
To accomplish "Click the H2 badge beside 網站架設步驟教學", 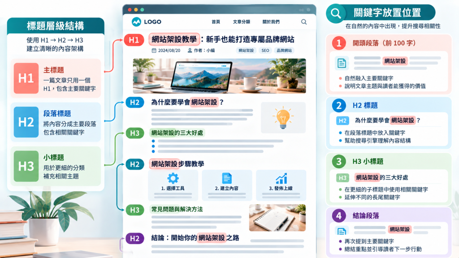I will click(x=134, y=164).
